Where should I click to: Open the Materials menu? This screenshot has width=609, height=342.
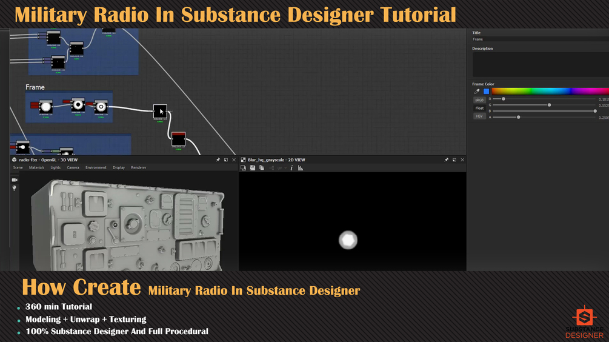point(36,167)
